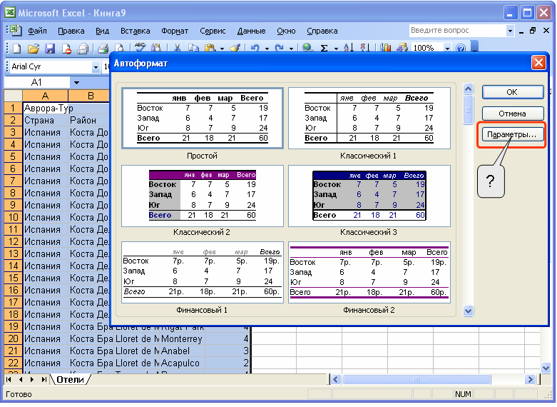Open the Вставка menu

(135, 31)
